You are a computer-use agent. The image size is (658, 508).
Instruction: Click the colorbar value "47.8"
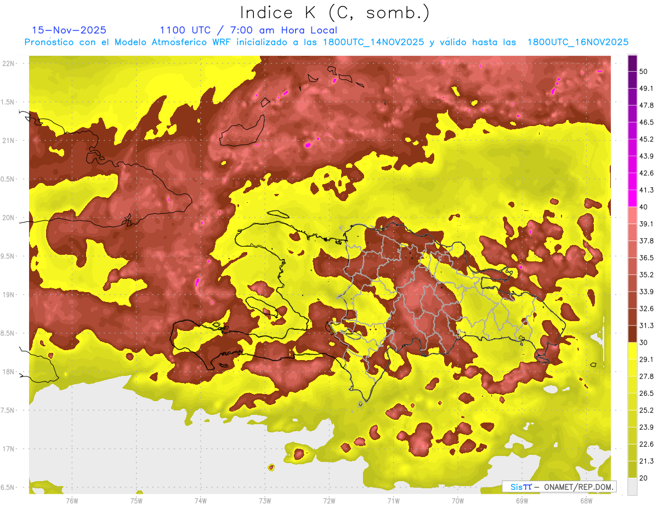646,105
